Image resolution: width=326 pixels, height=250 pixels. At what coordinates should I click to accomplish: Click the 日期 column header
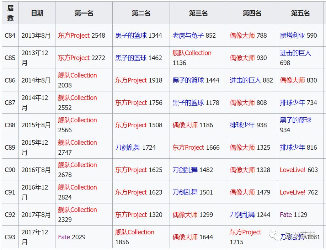[x=37, y=13]
